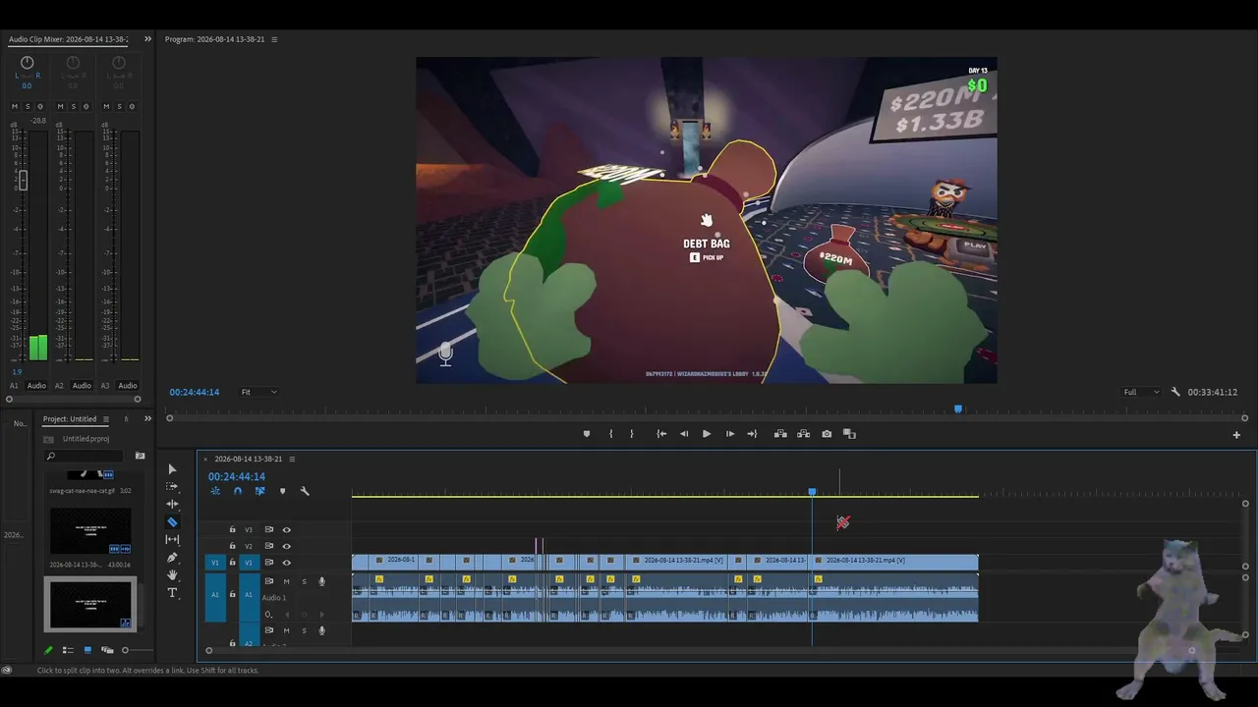Select the Audio Clip Mixer tab
1258x707 pixels.
click(68, 39)
